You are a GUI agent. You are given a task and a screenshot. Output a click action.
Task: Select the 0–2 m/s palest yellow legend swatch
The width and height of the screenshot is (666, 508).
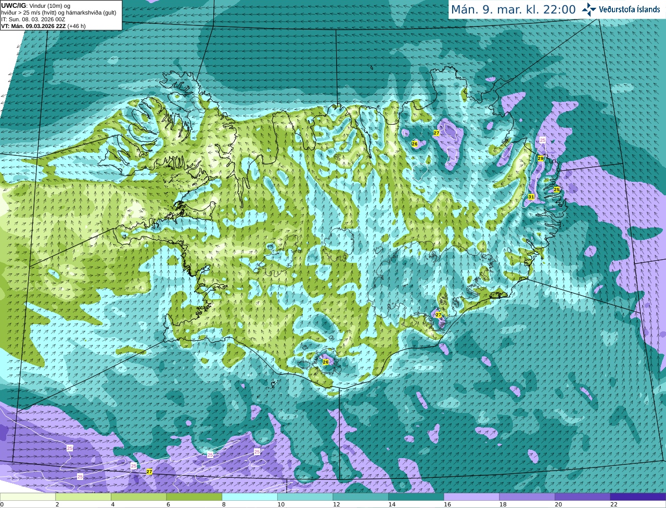28,497
